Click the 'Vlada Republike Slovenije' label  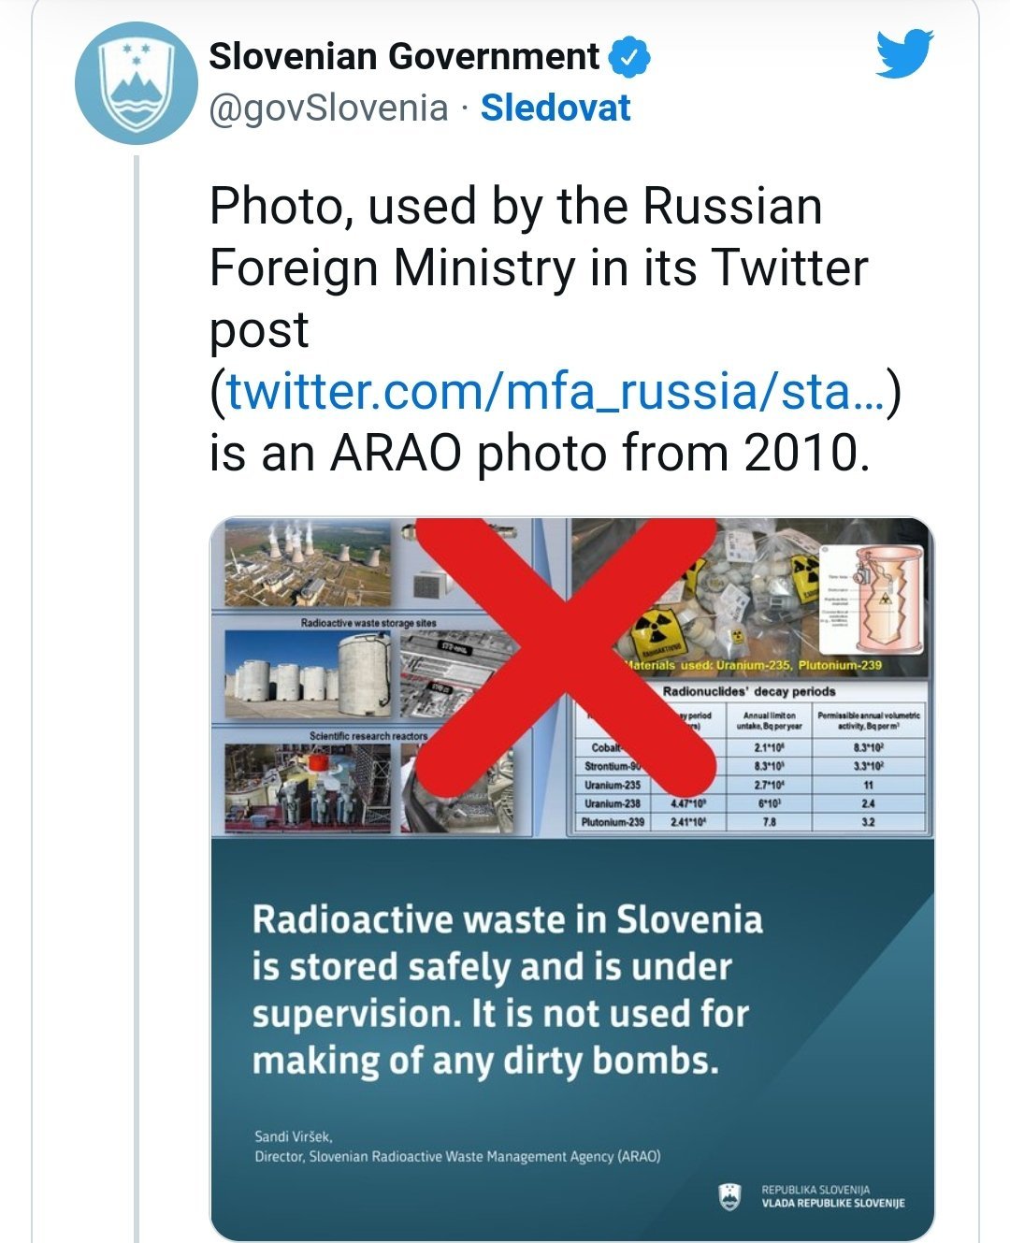click(832, 1203)
